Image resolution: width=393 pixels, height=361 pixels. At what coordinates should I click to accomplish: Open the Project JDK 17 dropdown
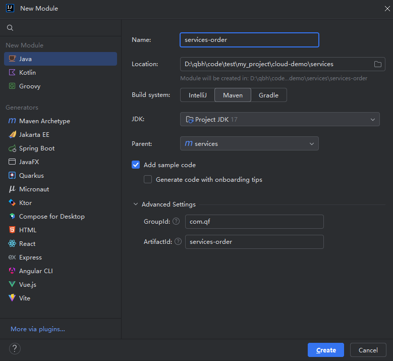click(280, 119)
